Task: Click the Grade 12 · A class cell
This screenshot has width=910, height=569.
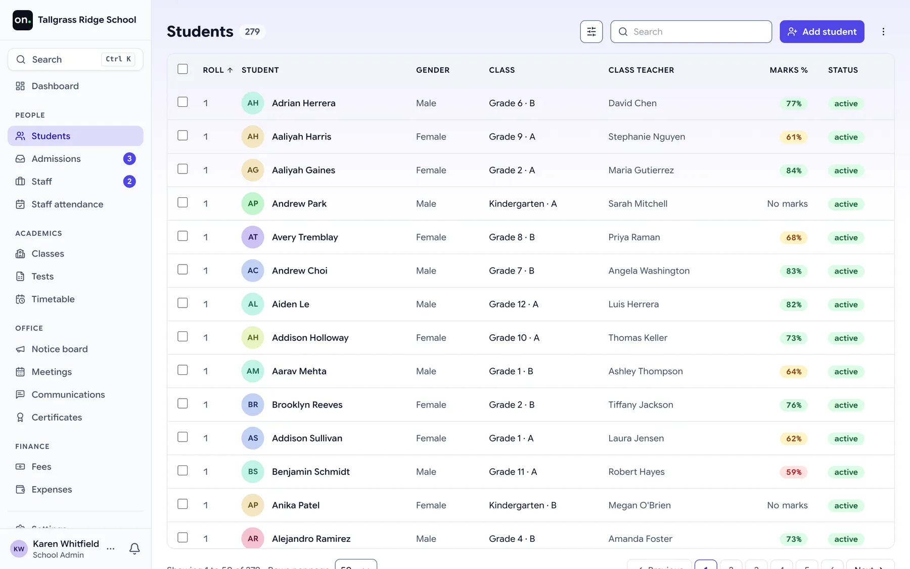Action: [x=514, y=304]
